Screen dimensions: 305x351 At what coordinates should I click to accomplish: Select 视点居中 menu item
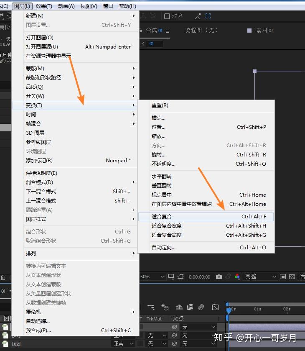pos(206,195)
